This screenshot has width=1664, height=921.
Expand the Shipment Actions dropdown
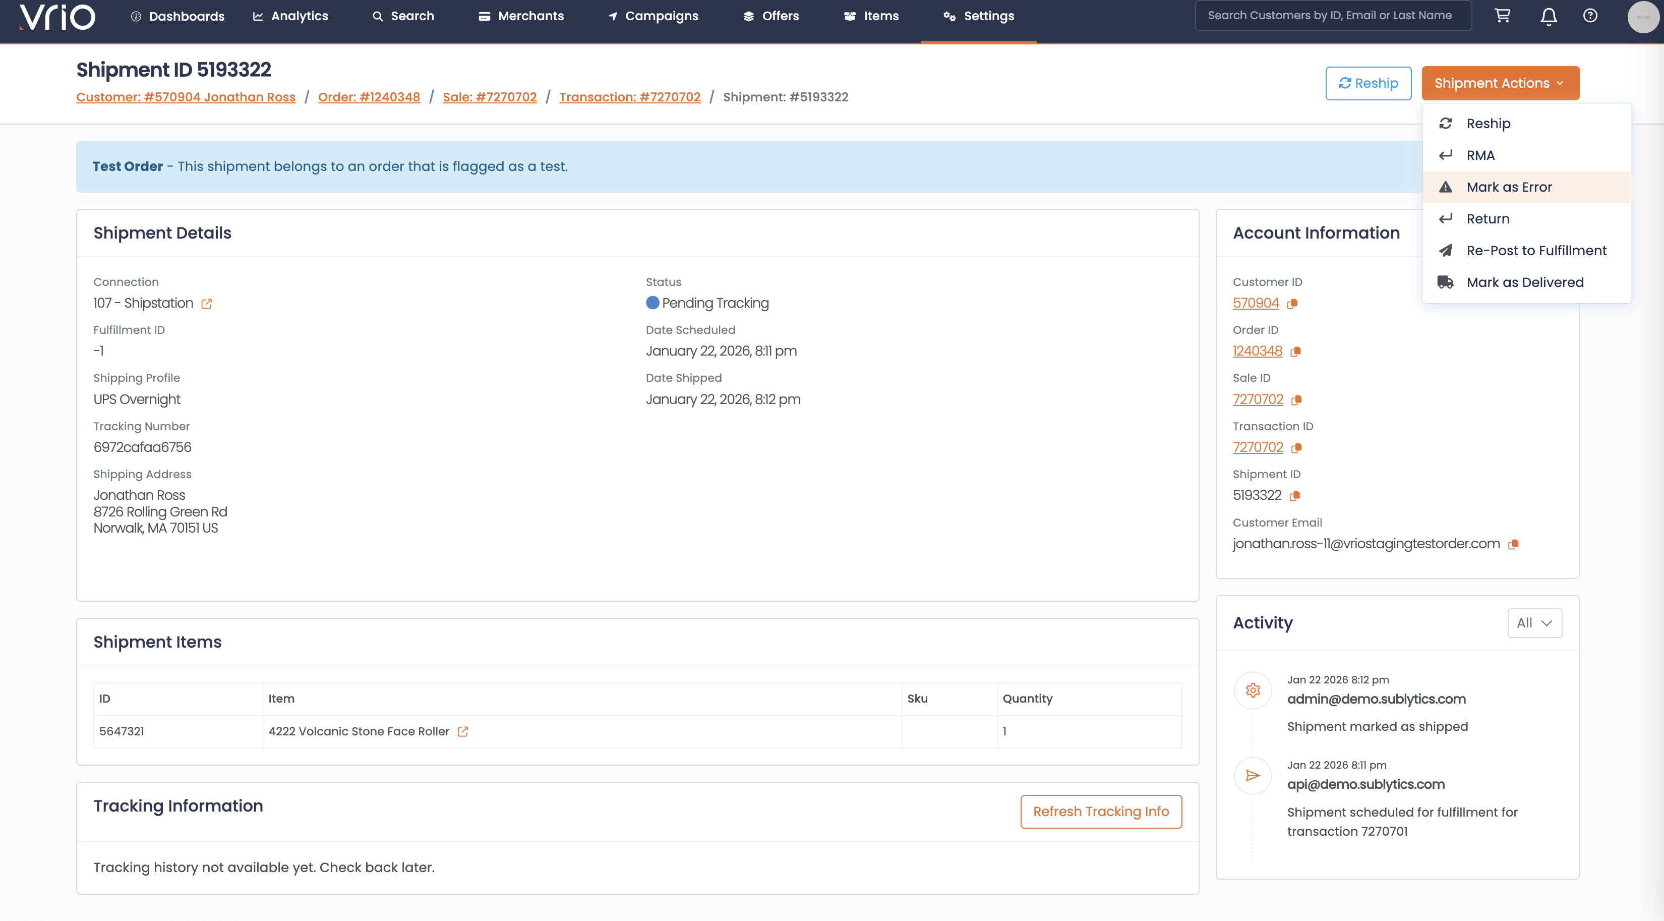[1500, 83]
